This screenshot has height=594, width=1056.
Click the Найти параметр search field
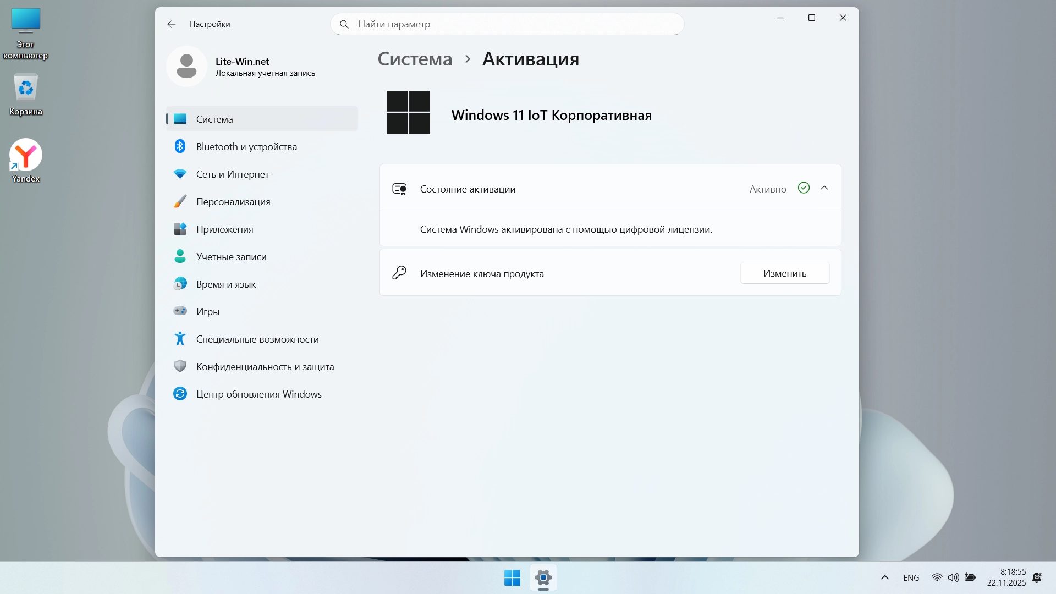[506, 24]
